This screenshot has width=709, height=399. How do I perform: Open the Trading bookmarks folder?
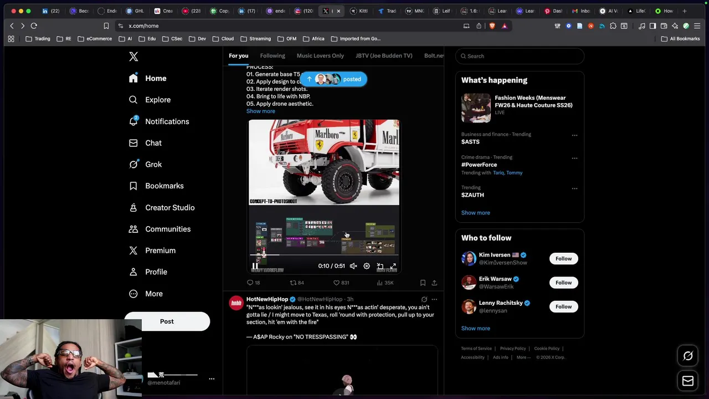(38, 39)
